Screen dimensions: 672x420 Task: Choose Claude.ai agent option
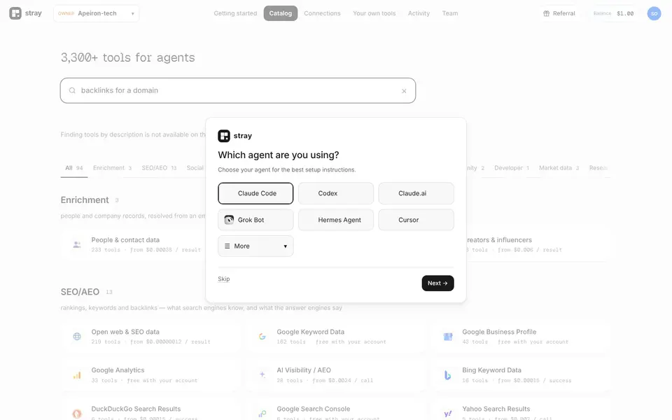416,193
